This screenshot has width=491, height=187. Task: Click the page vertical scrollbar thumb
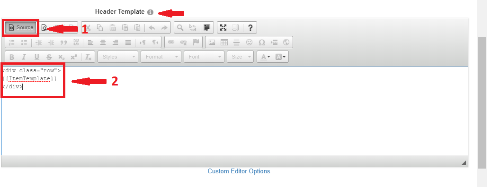click(x=482, y=102)
